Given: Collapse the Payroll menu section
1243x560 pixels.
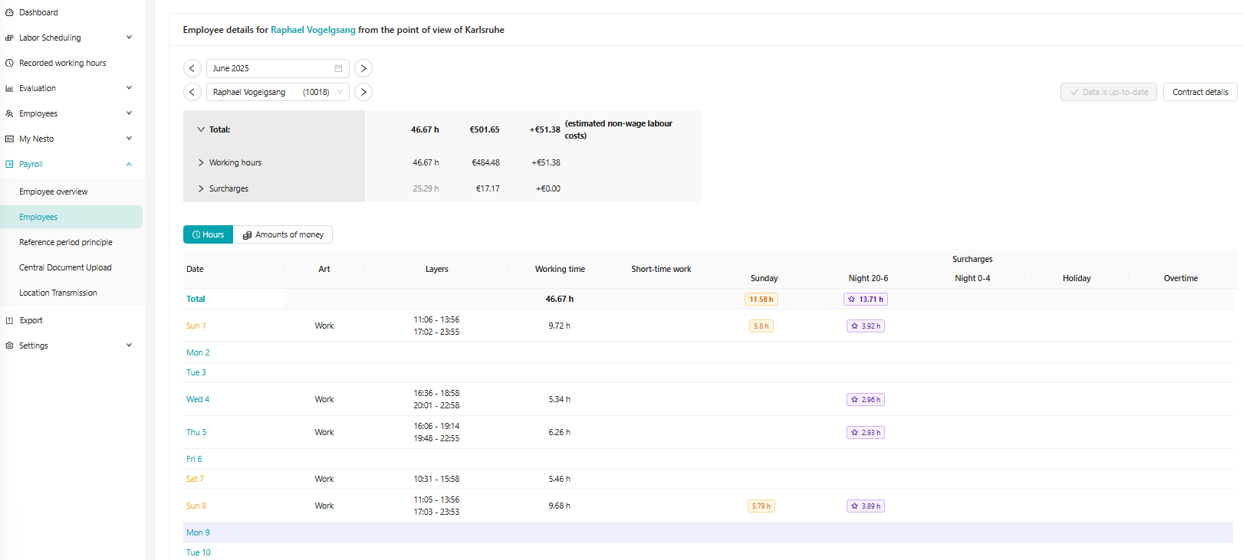Looking at the screenshot, I should pyautogui.click(x=129, y=164).
